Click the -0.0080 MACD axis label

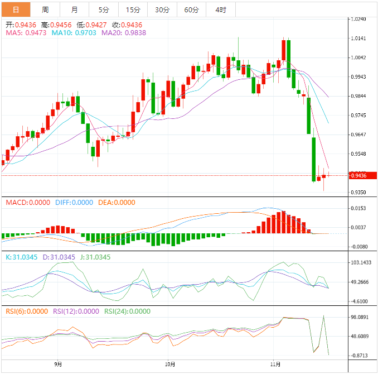(358, 247)
